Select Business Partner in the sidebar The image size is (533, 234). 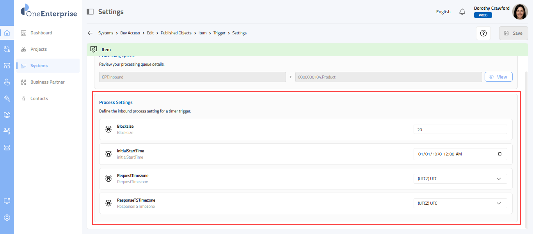point(47,82)
